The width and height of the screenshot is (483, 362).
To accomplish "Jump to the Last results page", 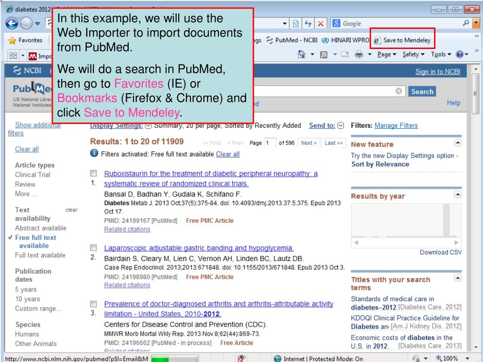I will point(333,143).
